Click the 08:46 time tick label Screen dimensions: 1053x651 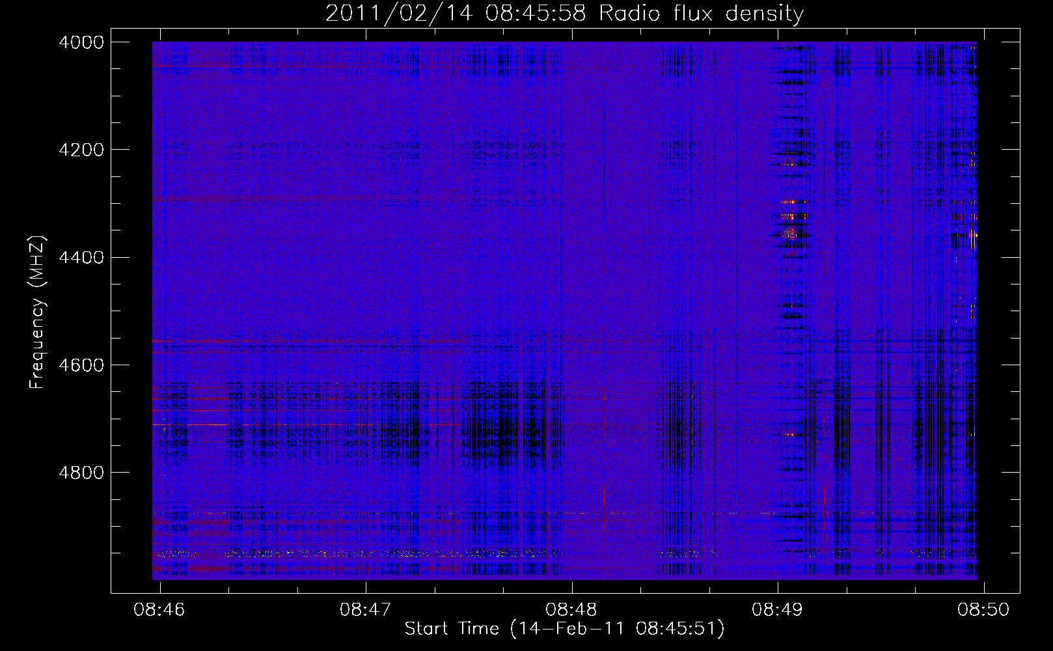point(159,609)
